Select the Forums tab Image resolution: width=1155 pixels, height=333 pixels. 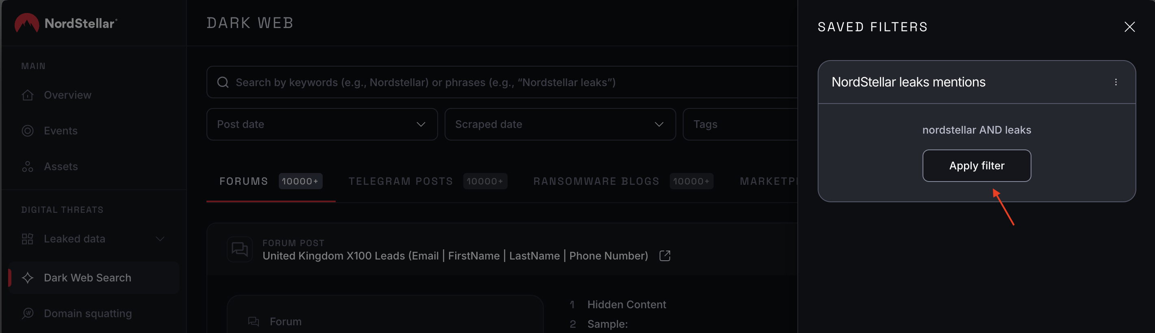tap(271, 182)
